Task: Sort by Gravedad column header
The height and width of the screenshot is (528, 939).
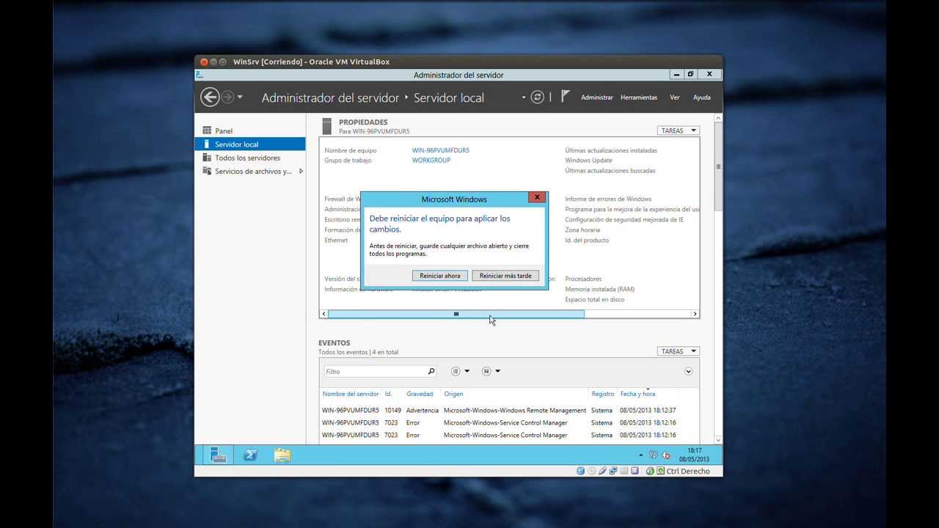Action: tap(420, 395)
